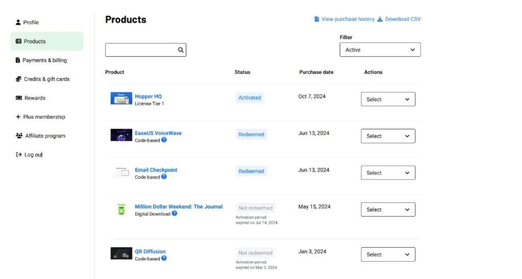The image size is (522, 279).
Task: Click the Profile person icon in sidebar
Action: click(x=18, y=22)
